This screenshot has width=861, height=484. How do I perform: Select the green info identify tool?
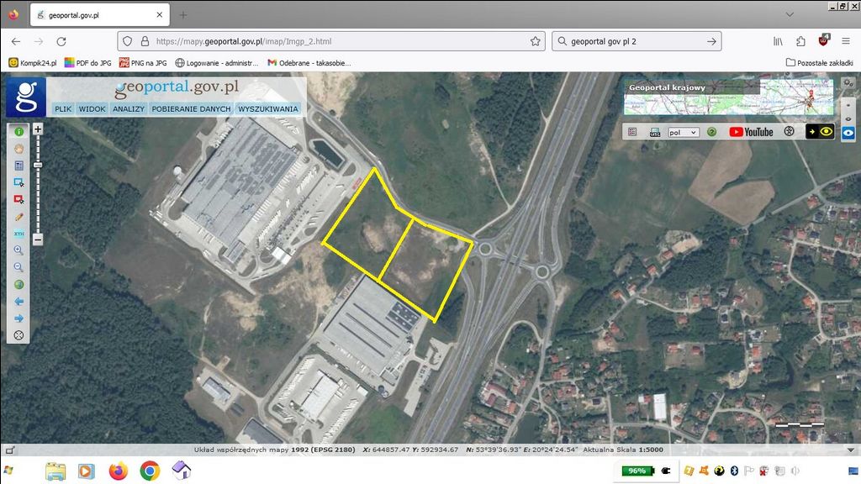click(18, 131)
